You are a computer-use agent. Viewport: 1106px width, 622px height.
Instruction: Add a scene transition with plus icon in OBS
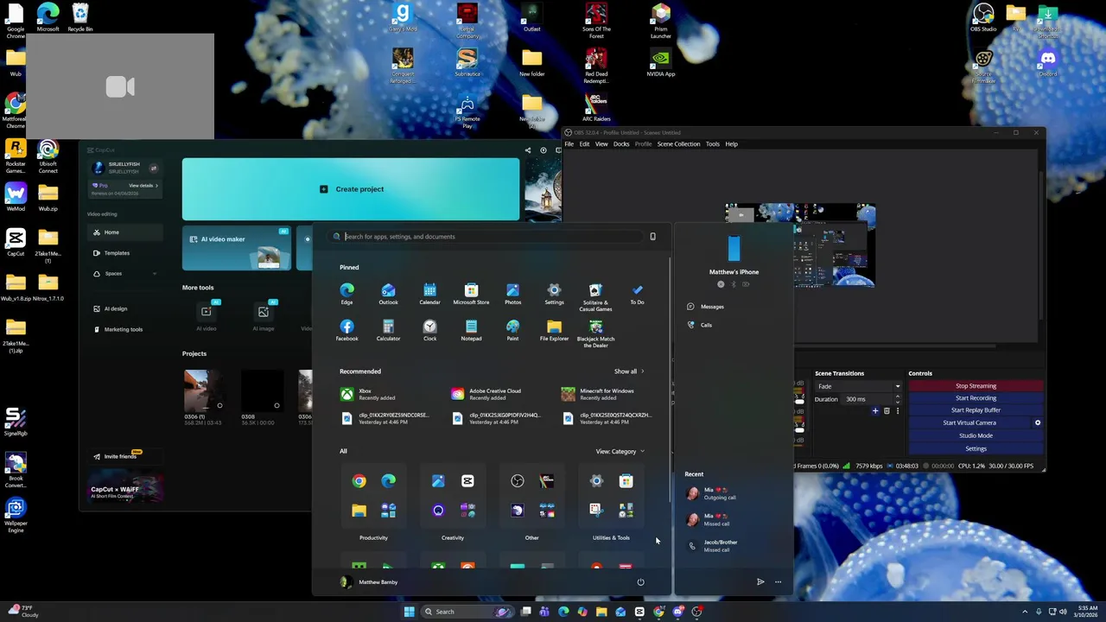[874, 411]
